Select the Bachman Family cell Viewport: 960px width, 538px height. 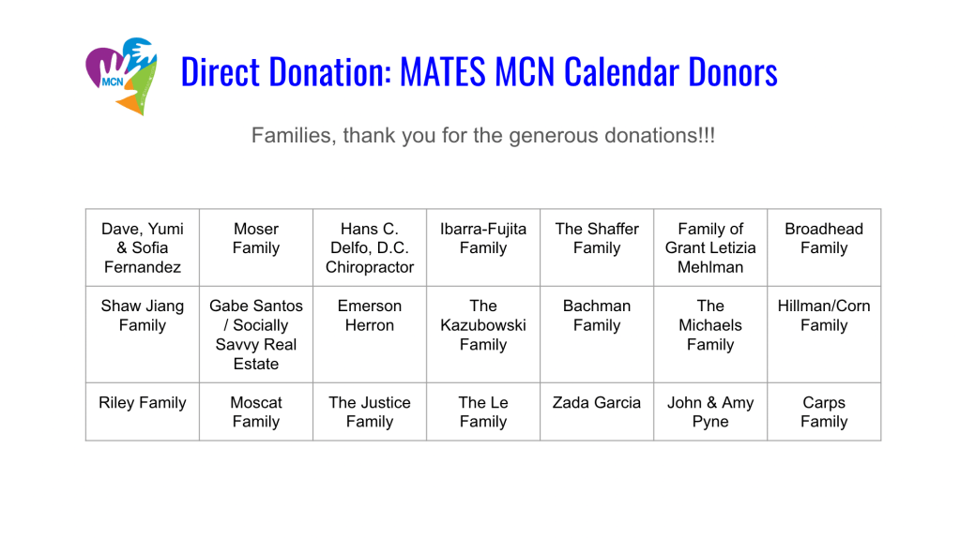[x=597, y=316]
